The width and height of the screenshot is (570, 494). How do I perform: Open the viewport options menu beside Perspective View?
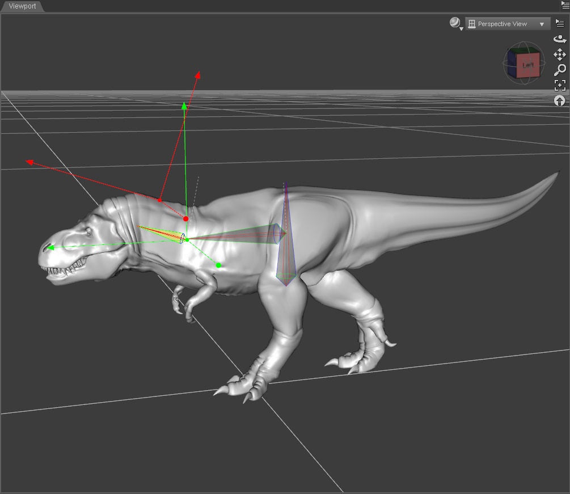(560, 23)
